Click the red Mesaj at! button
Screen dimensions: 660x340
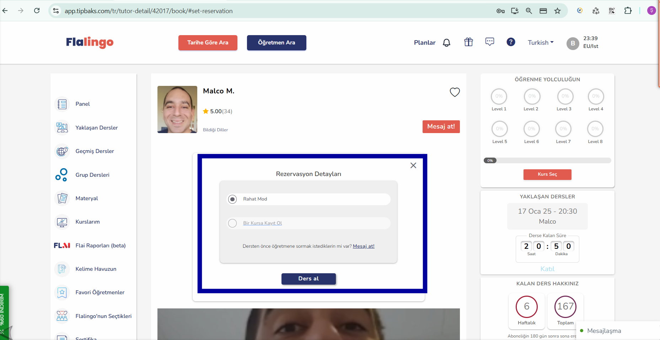click(x=441, y=127)
